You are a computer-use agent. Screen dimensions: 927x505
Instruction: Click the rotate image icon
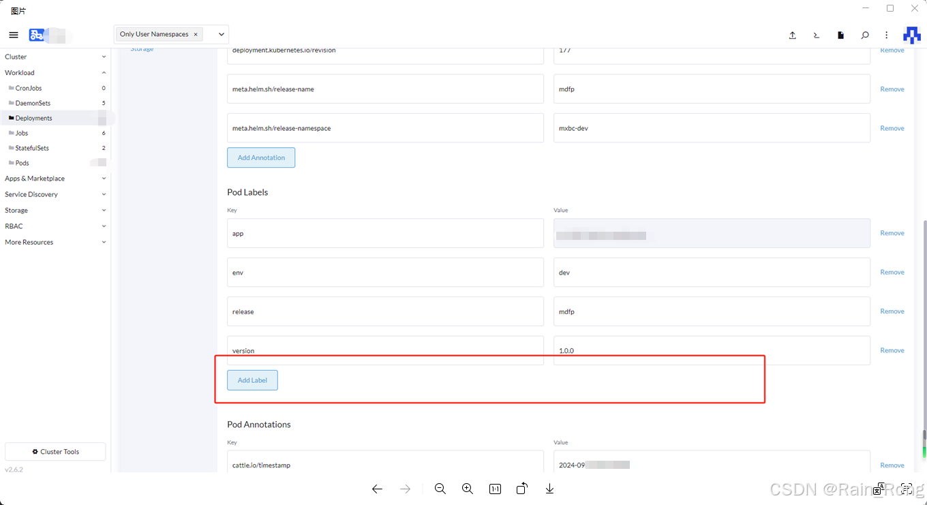pos(522,489)
